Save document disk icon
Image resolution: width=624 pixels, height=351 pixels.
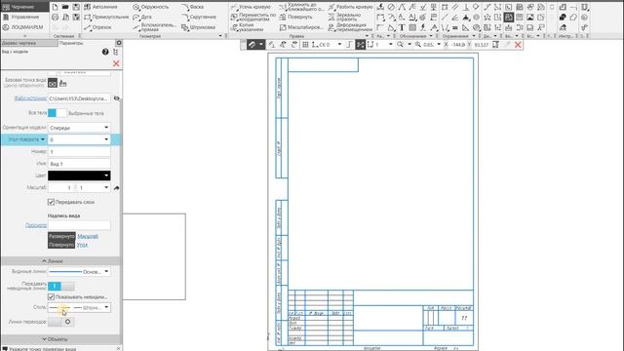(76, 7)
